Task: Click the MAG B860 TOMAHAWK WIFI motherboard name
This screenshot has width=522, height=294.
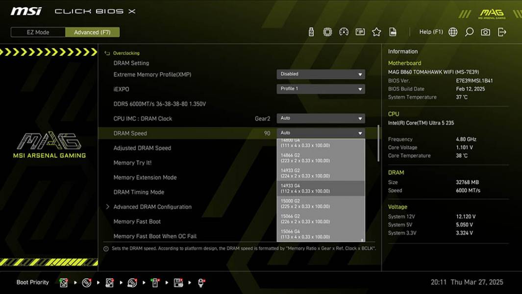Action: pos(433,72)
